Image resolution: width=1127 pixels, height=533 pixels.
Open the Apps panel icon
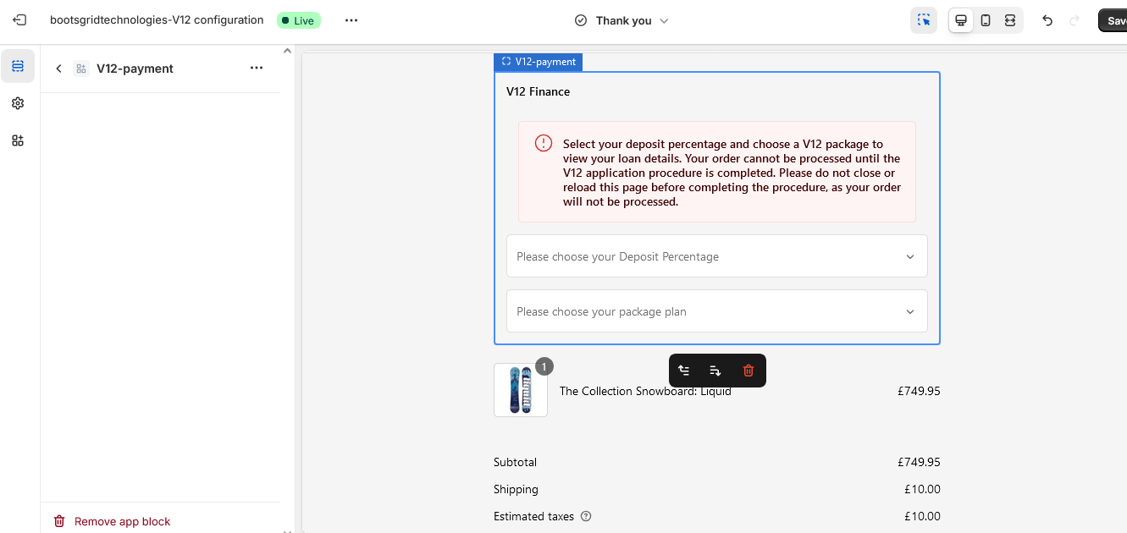pos(18,140)
